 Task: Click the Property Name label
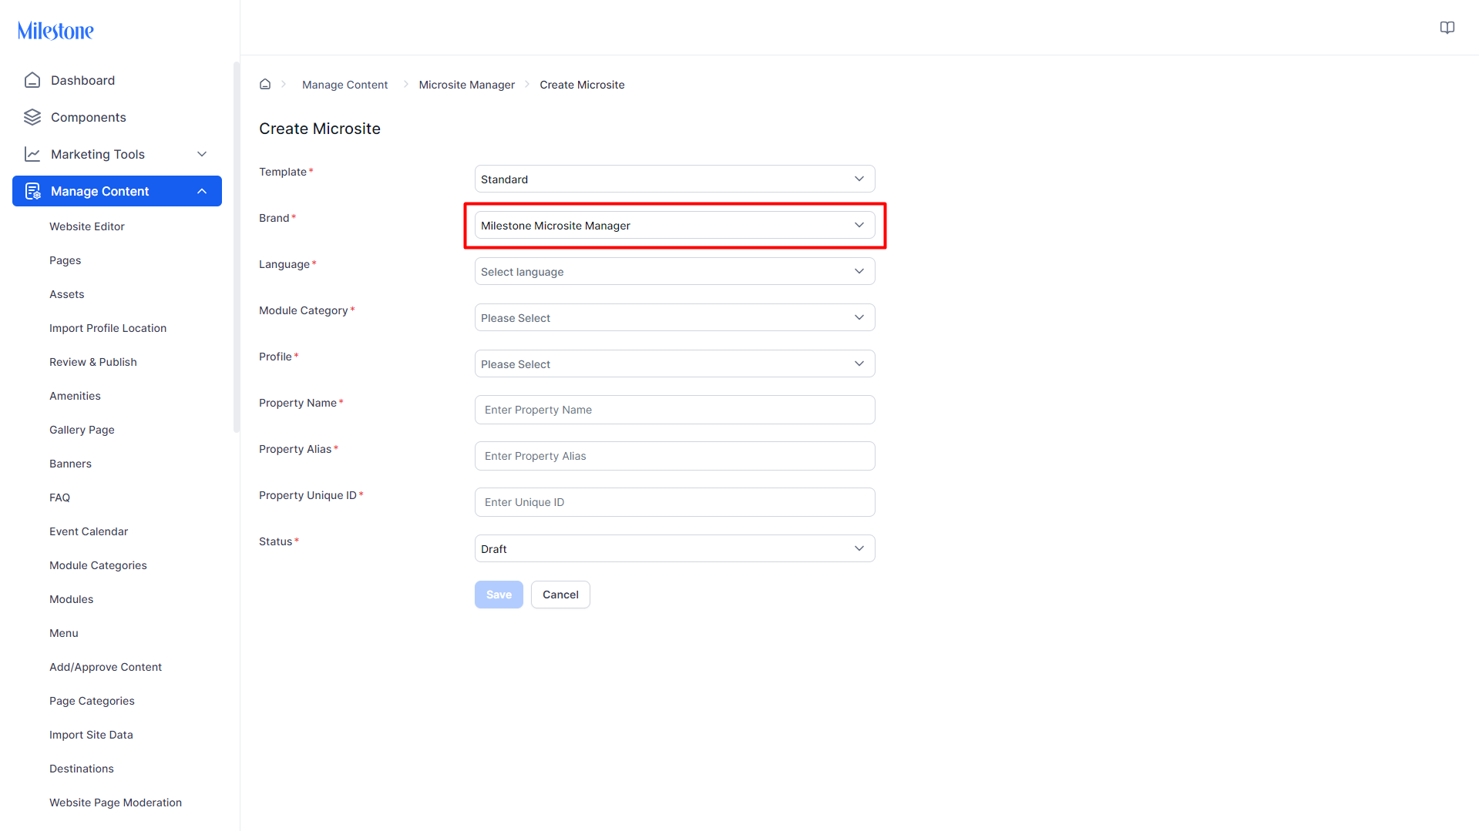(297, 403)
